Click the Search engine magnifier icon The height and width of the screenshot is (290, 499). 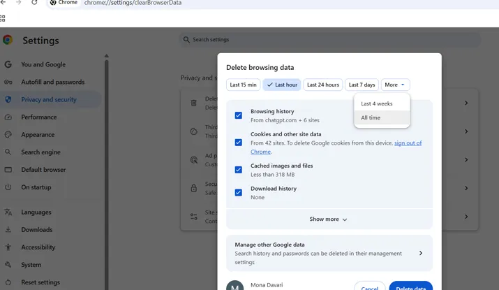(x=8, y=152)
